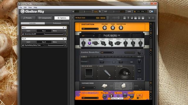Open Control Room Pro preset dropdown

click(x=107, y=52)
